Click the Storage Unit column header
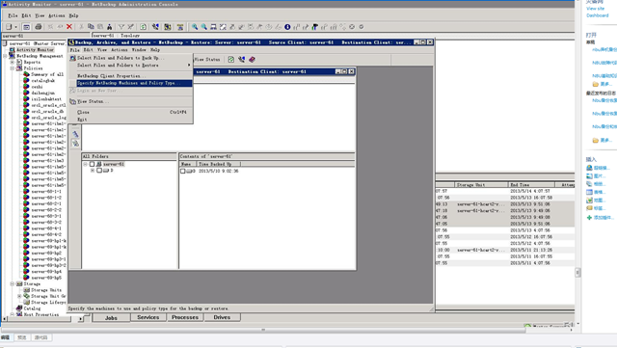Screen dimensions: 617x348 click(x=481, y=185)
